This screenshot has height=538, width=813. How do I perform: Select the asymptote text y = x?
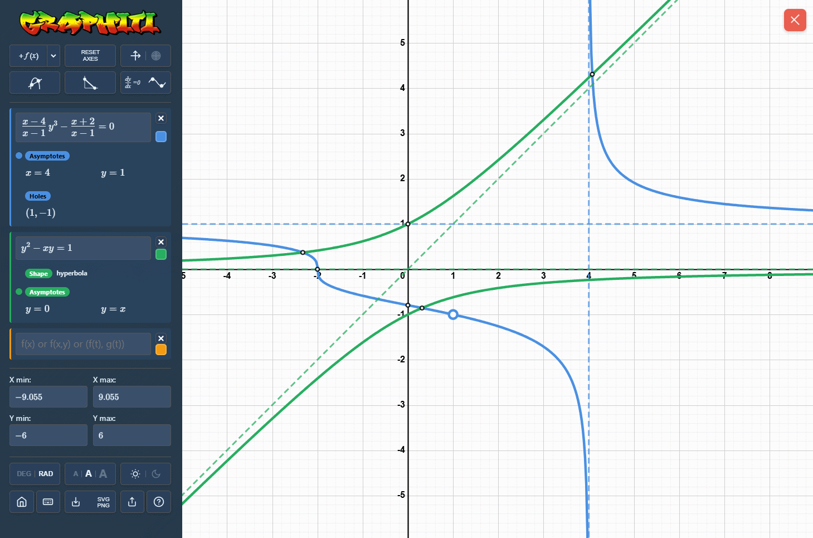113,309
